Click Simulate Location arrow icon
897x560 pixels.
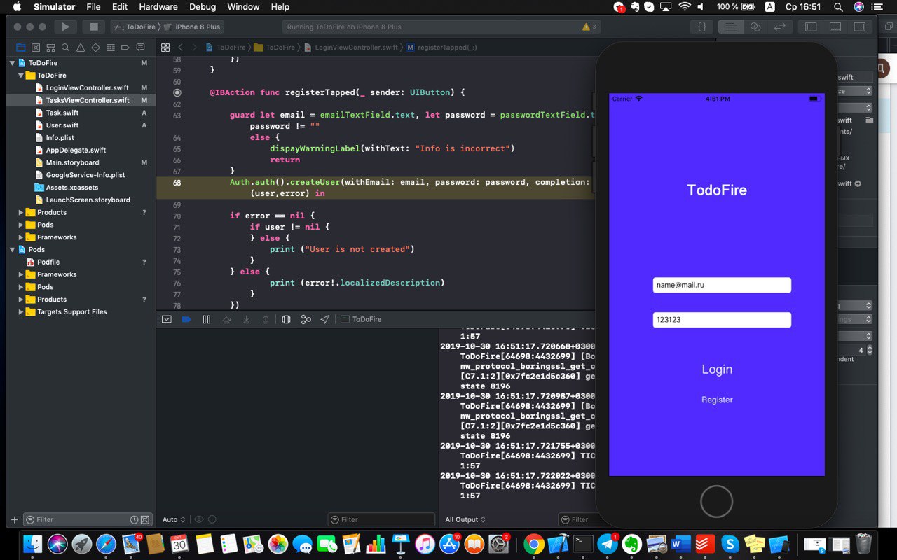pyautogui.click(x=325, y=319)
